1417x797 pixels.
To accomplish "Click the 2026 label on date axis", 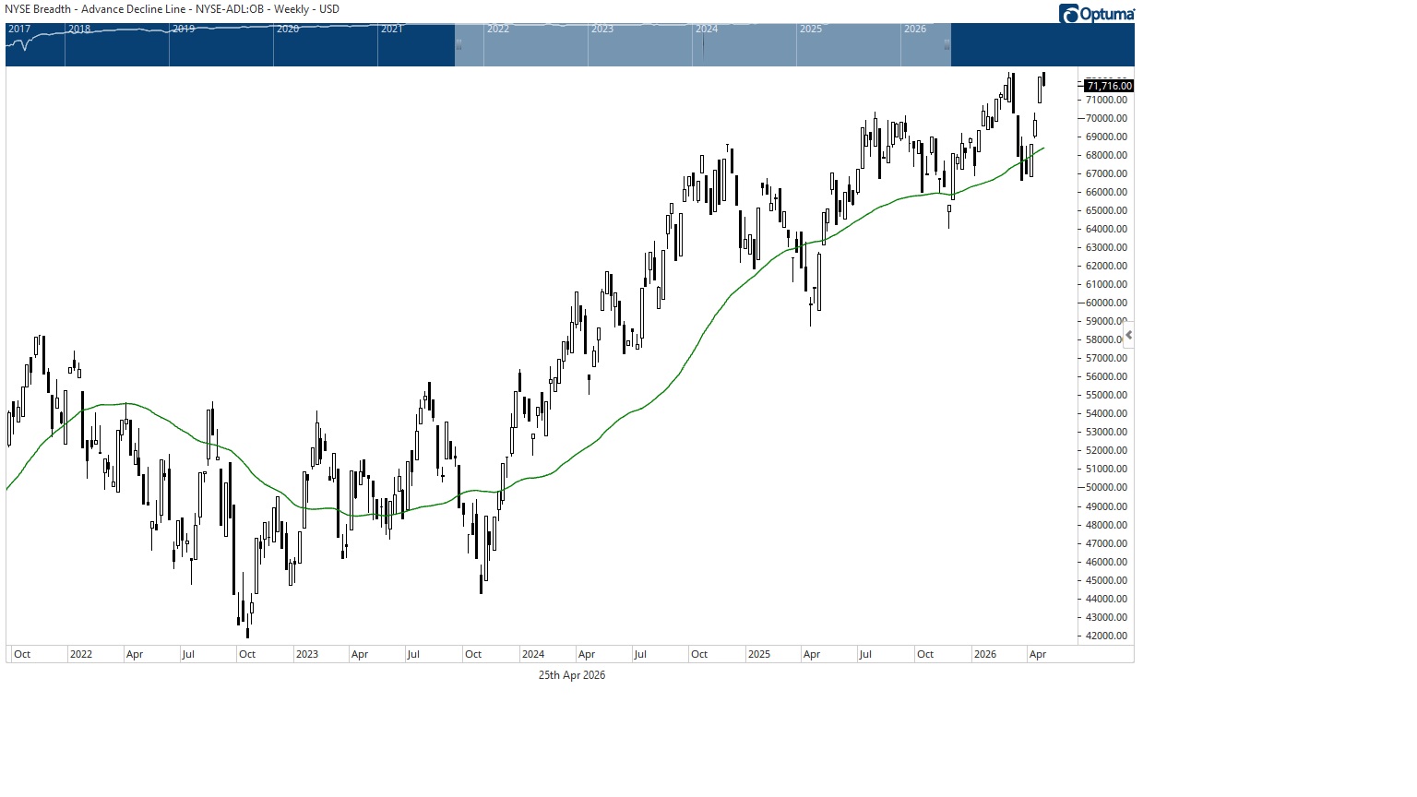I will pos(985,654).
